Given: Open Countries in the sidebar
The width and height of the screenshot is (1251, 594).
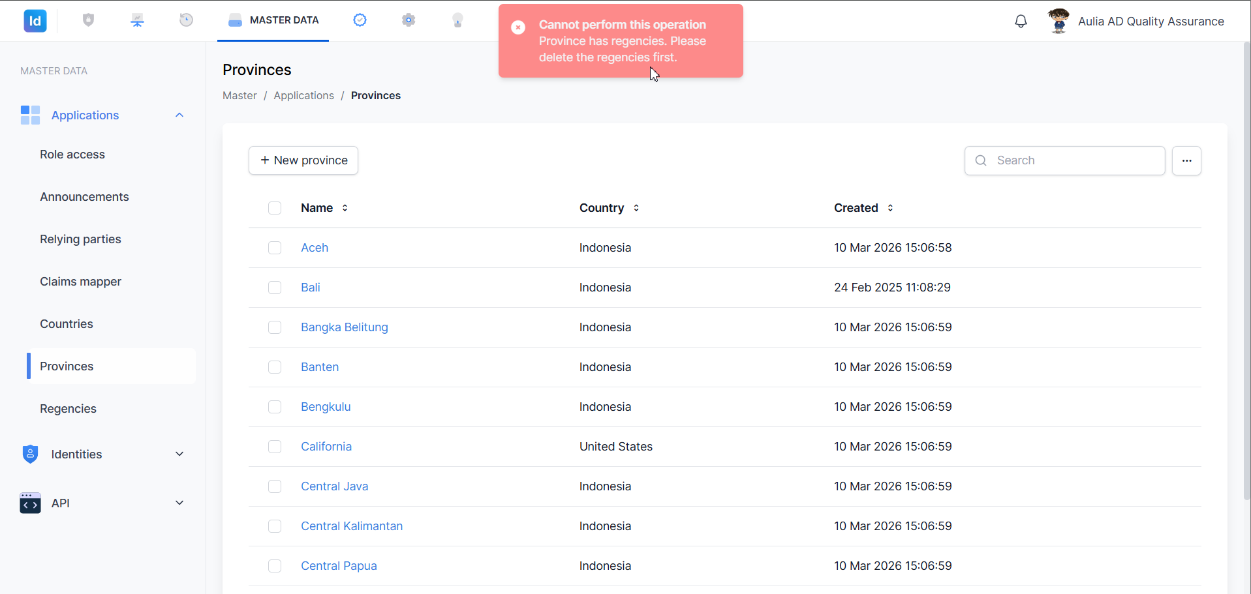Looking at the screenshot, I should point(67,324).
